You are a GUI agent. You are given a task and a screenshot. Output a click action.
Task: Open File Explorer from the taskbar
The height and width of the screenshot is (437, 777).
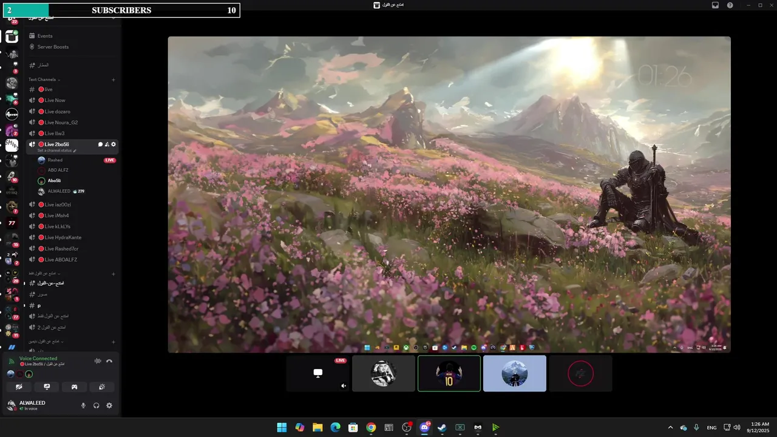coord(317,427)
